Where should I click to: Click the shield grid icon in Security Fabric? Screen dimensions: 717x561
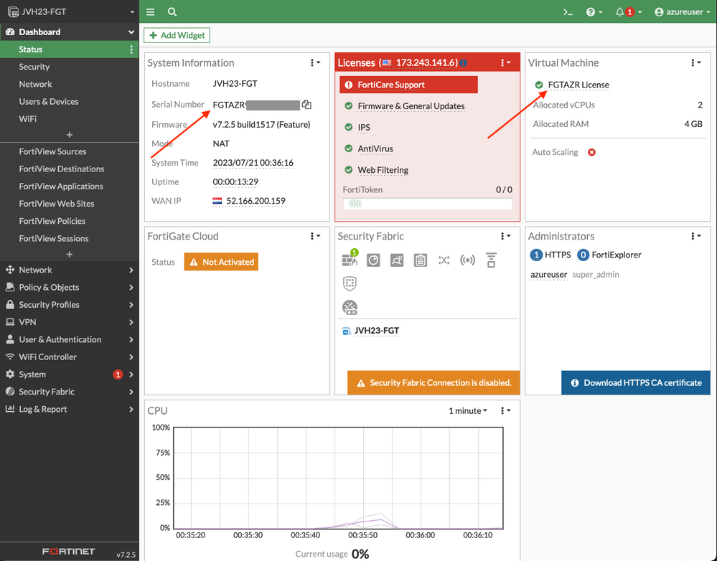tap(350, 283)
